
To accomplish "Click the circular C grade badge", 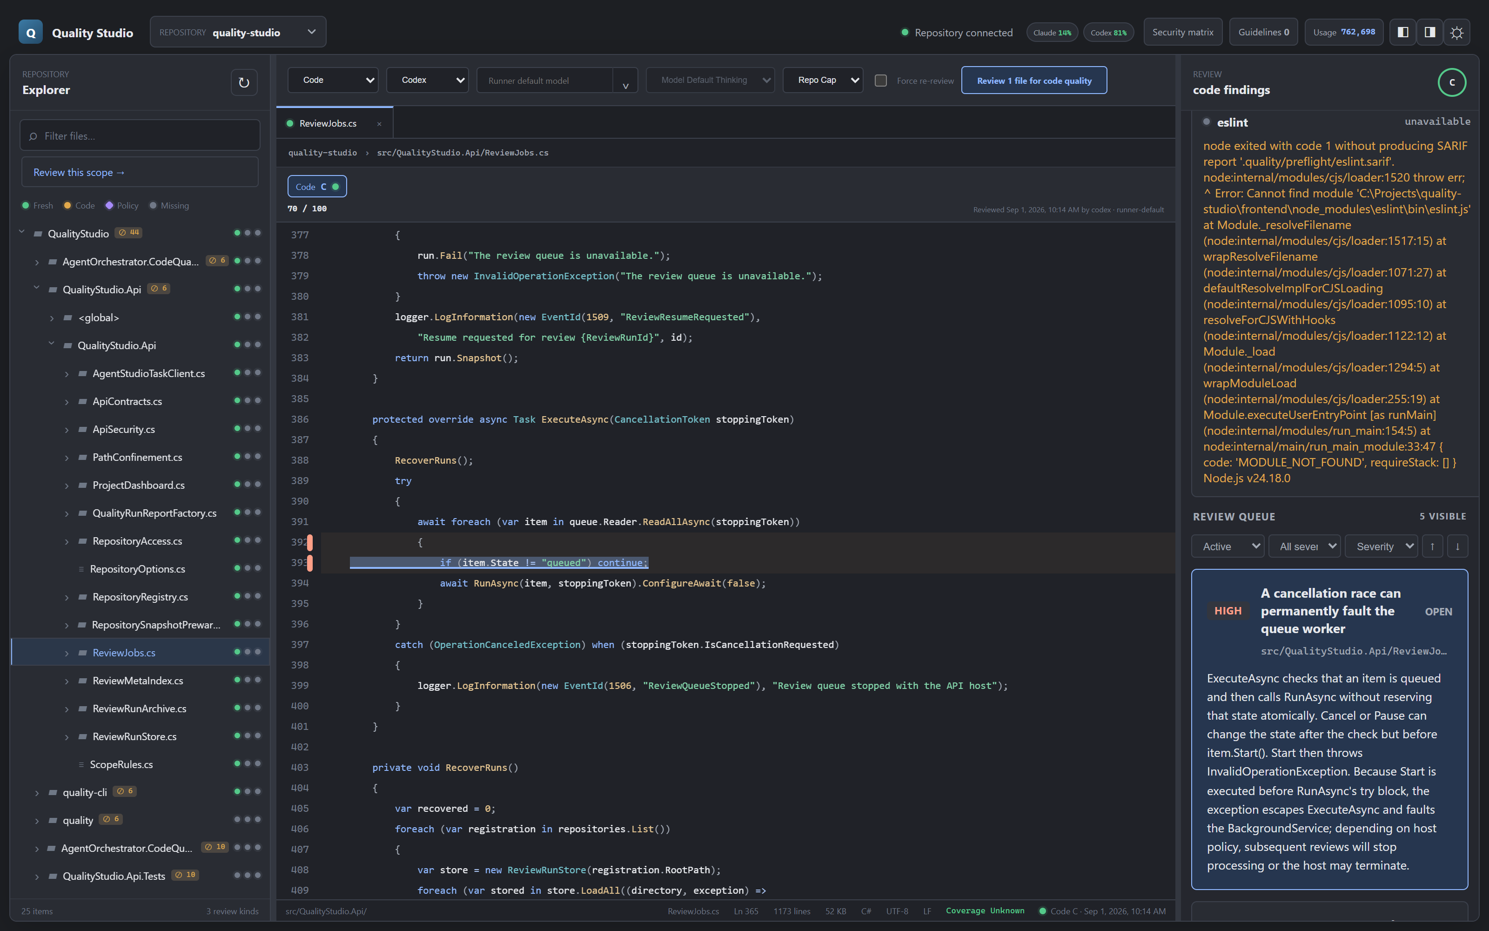I will click(x=1452, y=82).
